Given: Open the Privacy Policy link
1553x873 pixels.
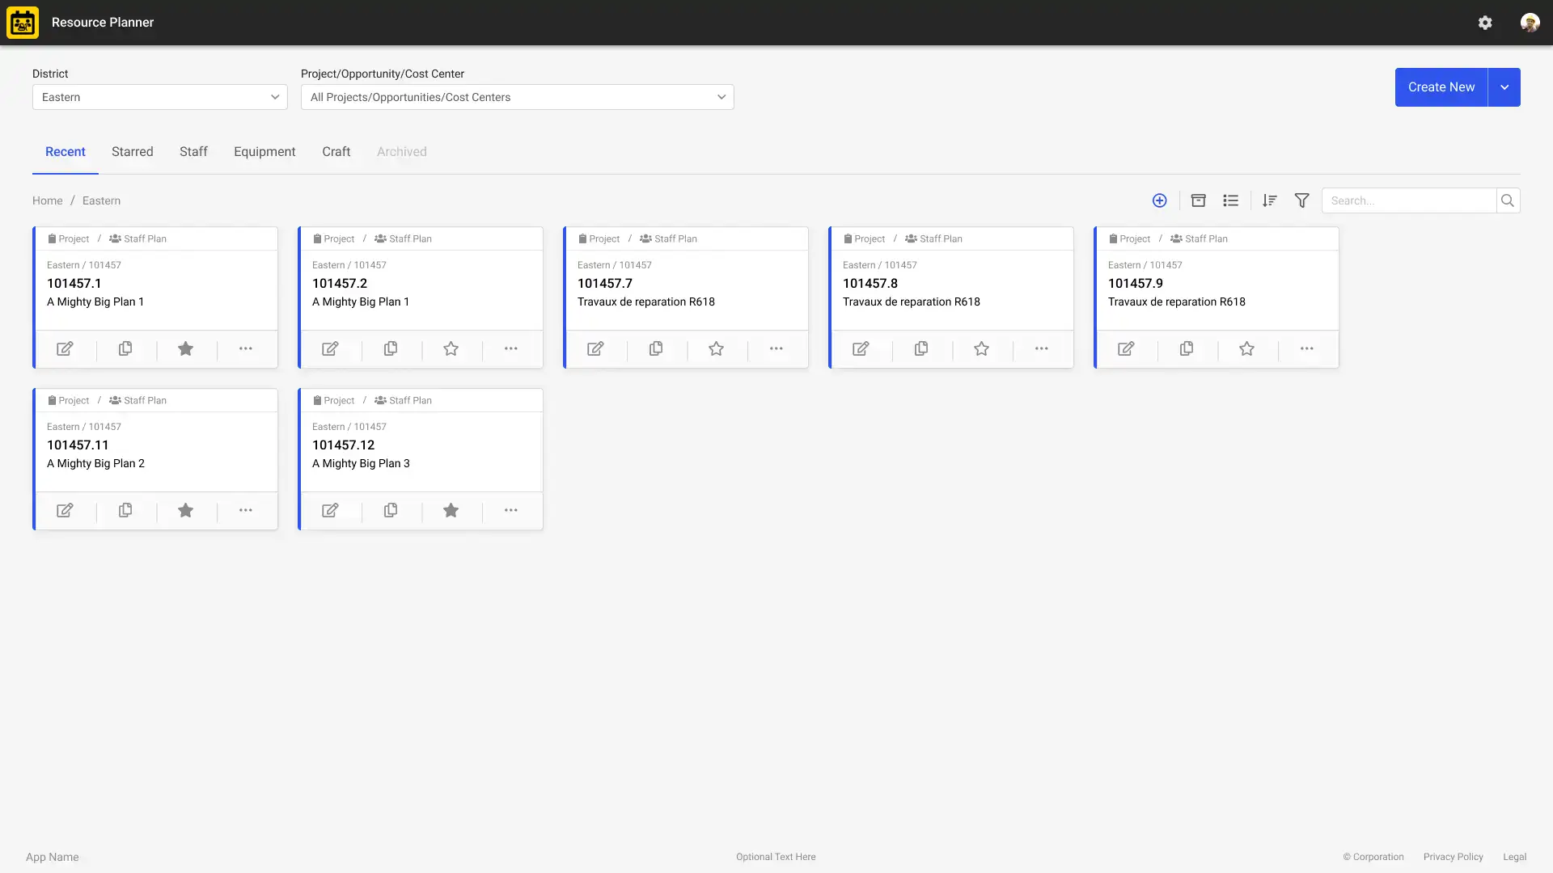Looking at the screenshot, I should coord(1454,857).
